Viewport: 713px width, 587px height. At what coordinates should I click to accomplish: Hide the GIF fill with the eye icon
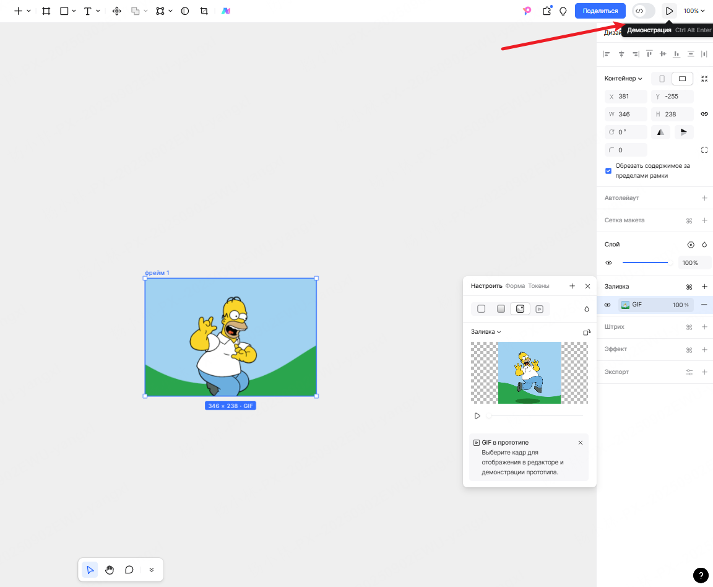[608, 305]
